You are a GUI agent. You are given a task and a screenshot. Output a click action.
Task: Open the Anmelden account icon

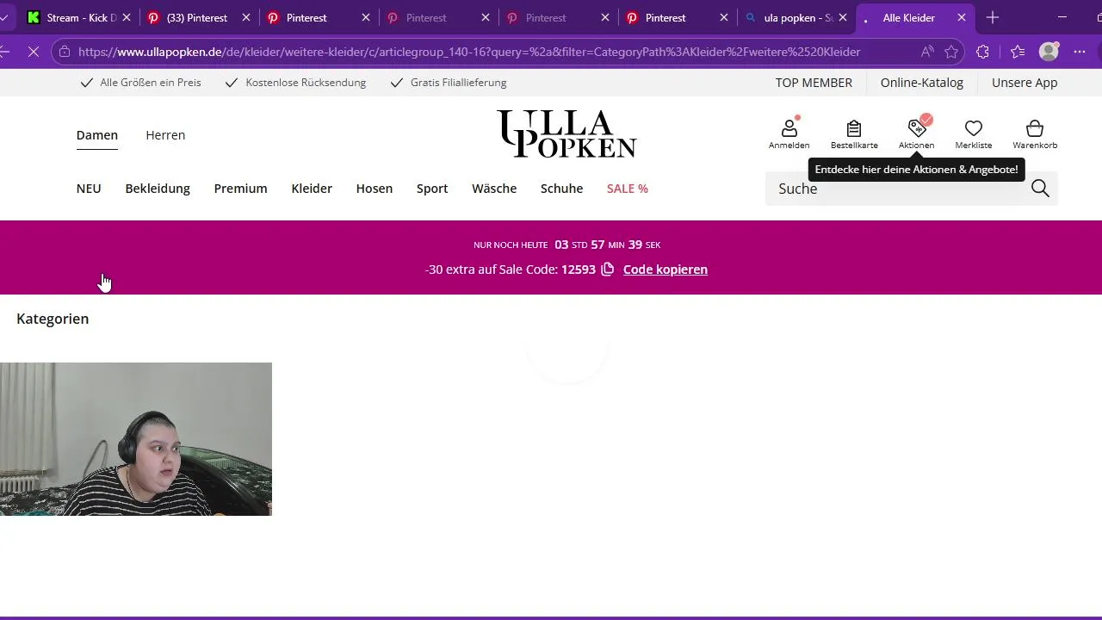789,128
